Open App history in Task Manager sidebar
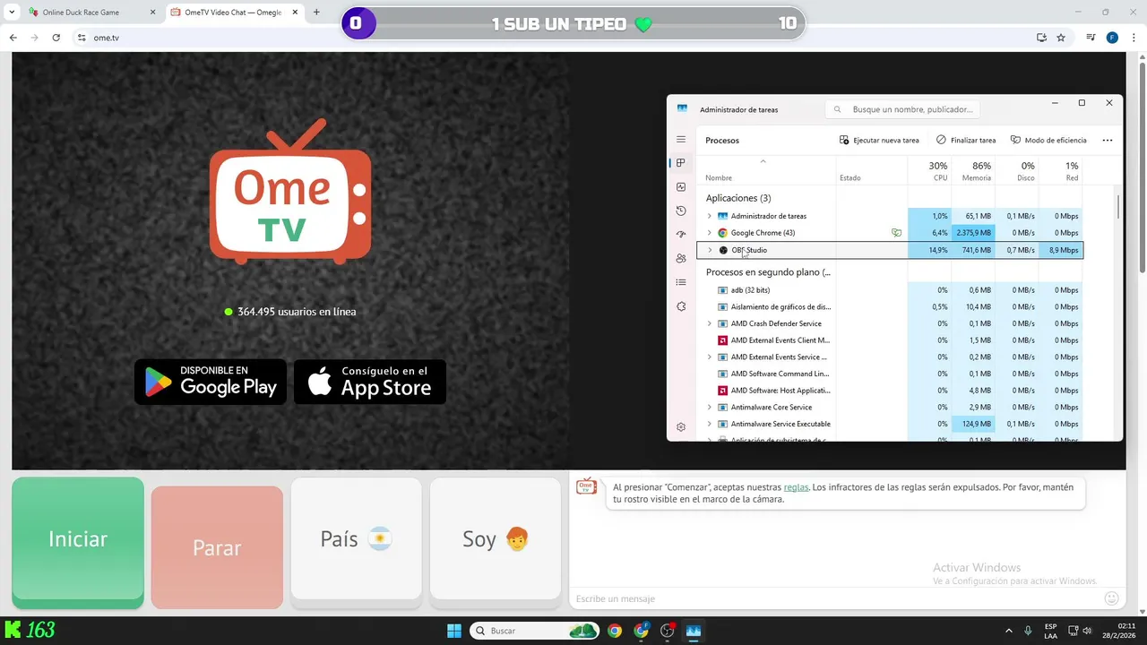The height and width of the screenshot is (645, 1147). pos(681,211)
